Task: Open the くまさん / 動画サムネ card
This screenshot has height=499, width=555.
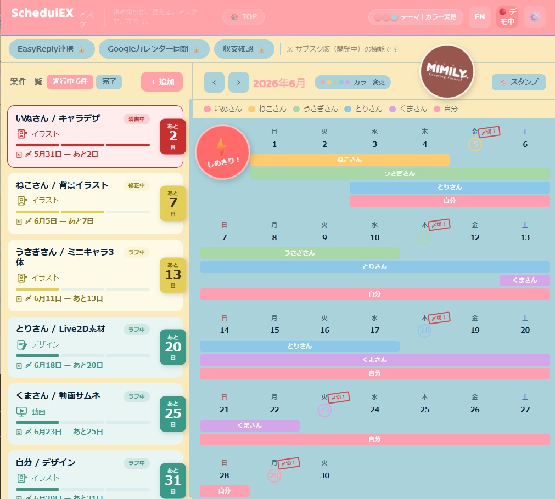Action: (x=95, y=414)
